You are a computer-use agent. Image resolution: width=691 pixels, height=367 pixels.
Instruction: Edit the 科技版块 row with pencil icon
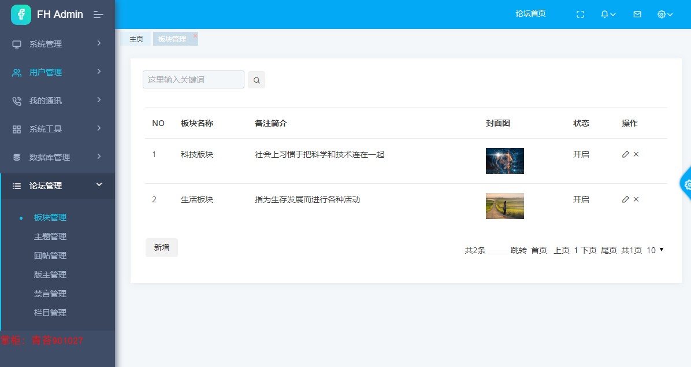tap(625, 154)
